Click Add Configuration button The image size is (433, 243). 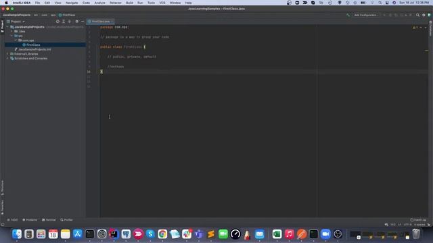pos(366,15)
